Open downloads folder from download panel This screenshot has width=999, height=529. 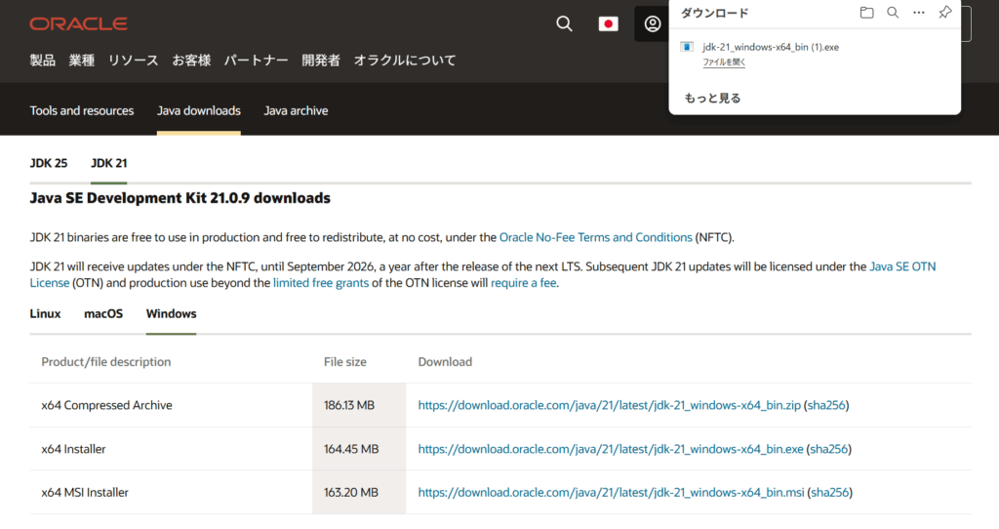pos(866,13)
